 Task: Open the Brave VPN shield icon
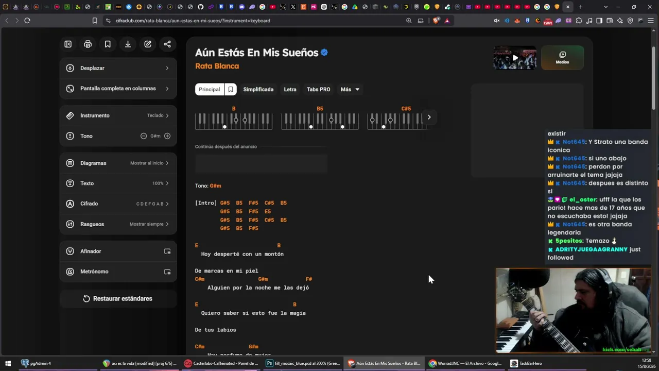coord(630,21)
